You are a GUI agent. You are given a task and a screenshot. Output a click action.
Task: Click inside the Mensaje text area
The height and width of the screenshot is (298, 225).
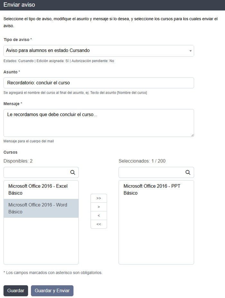99,123
